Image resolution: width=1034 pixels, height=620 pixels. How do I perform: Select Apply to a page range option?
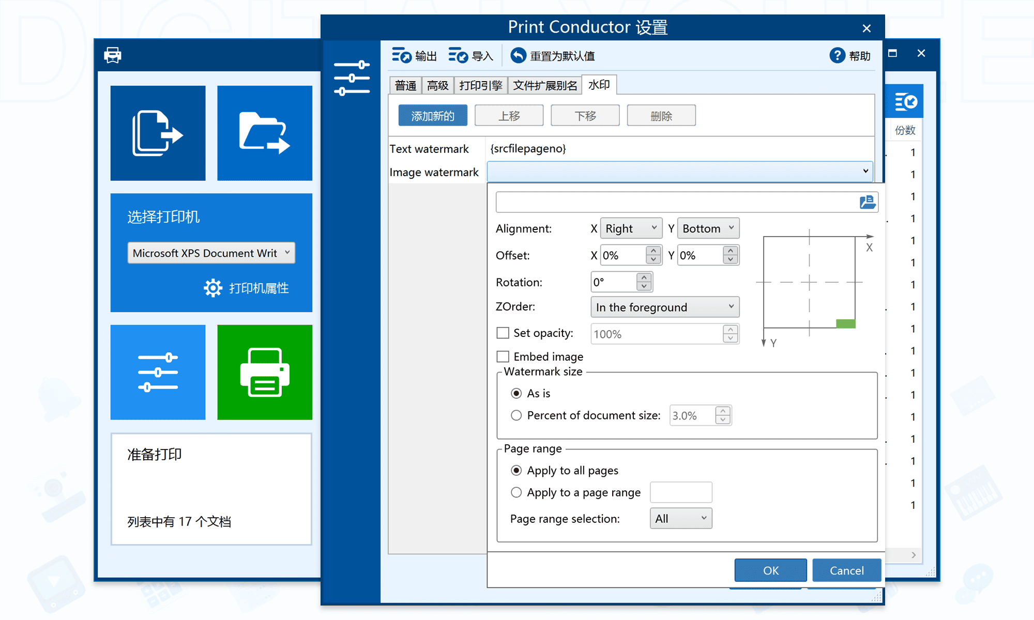point(516,492)
